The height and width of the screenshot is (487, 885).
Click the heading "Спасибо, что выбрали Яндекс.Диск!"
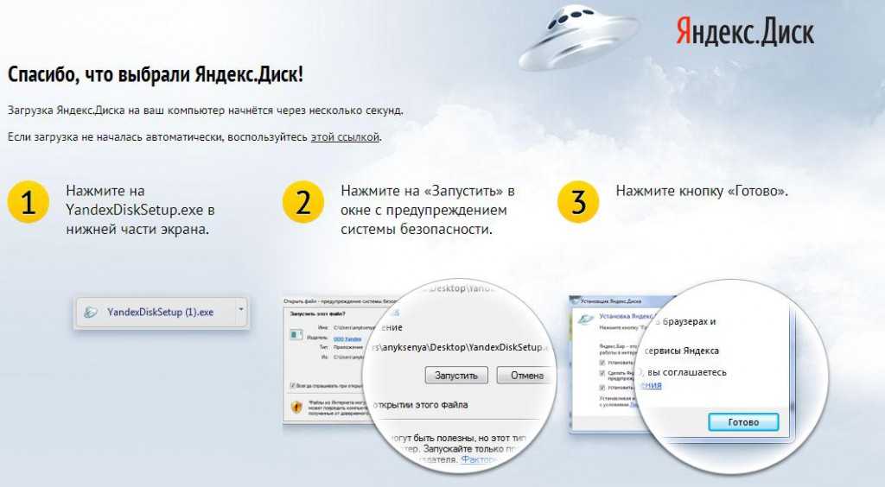156,74
